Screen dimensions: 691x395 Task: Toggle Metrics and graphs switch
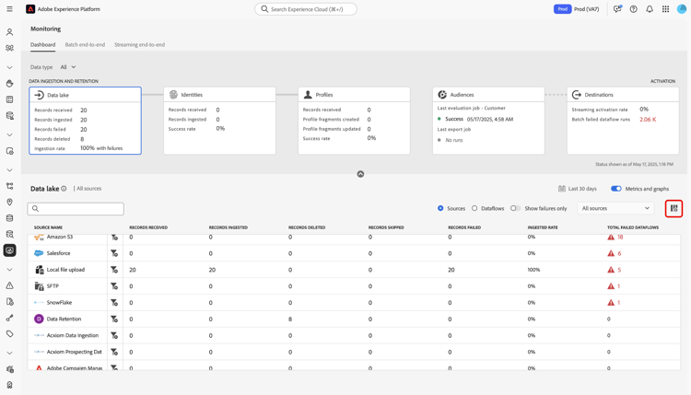pyautogui.click(x=615, y=189)
